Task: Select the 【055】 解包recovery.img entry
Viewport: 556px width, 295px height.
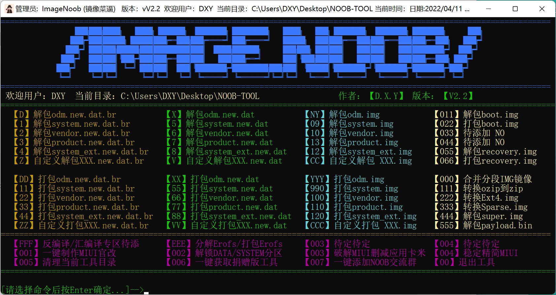Action: 485,152
